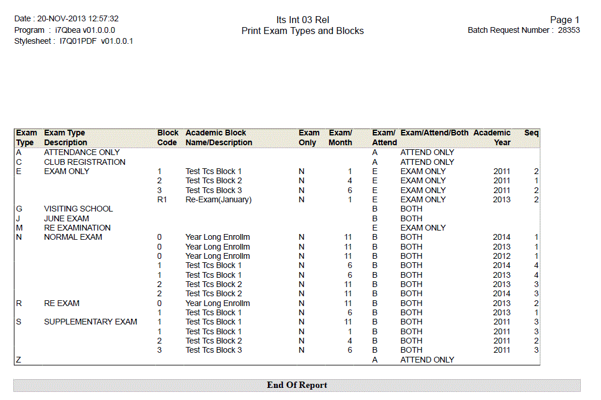Click the "VISITING SCHOOL" description
Screen dimensions: 601x400
coord(79,209)
